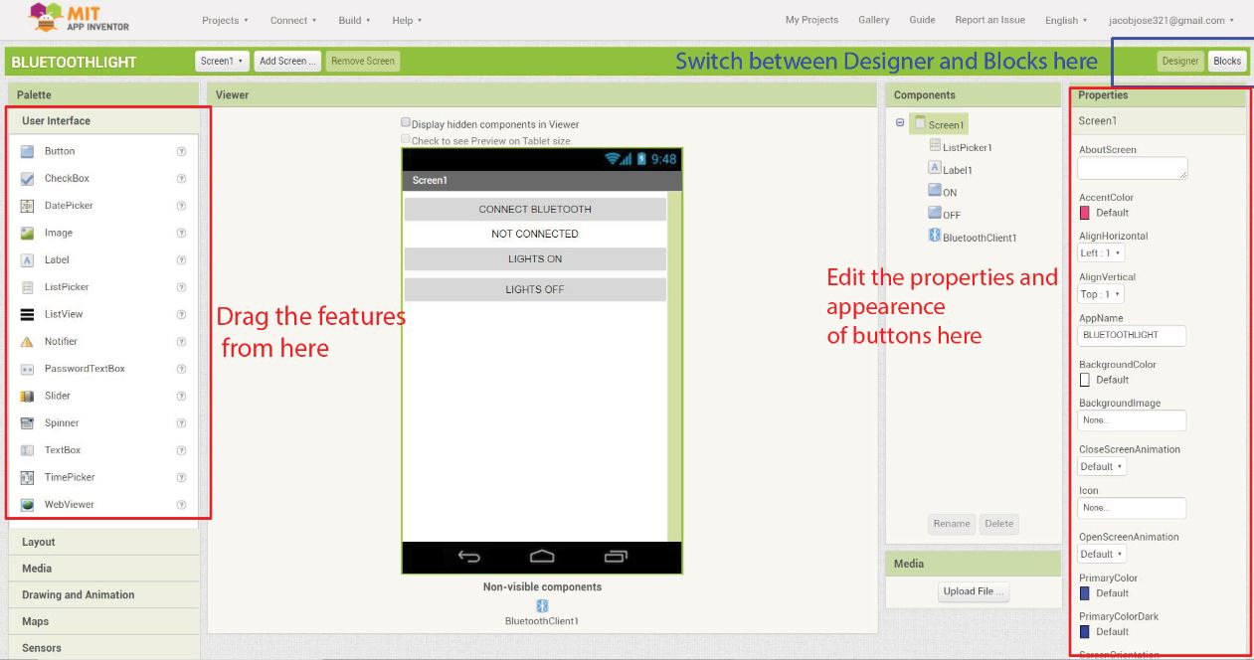Screen dimensions: 1254x660
Task: Select the ListView component icon
Action: pyautogui.click(x=27, y=314)
